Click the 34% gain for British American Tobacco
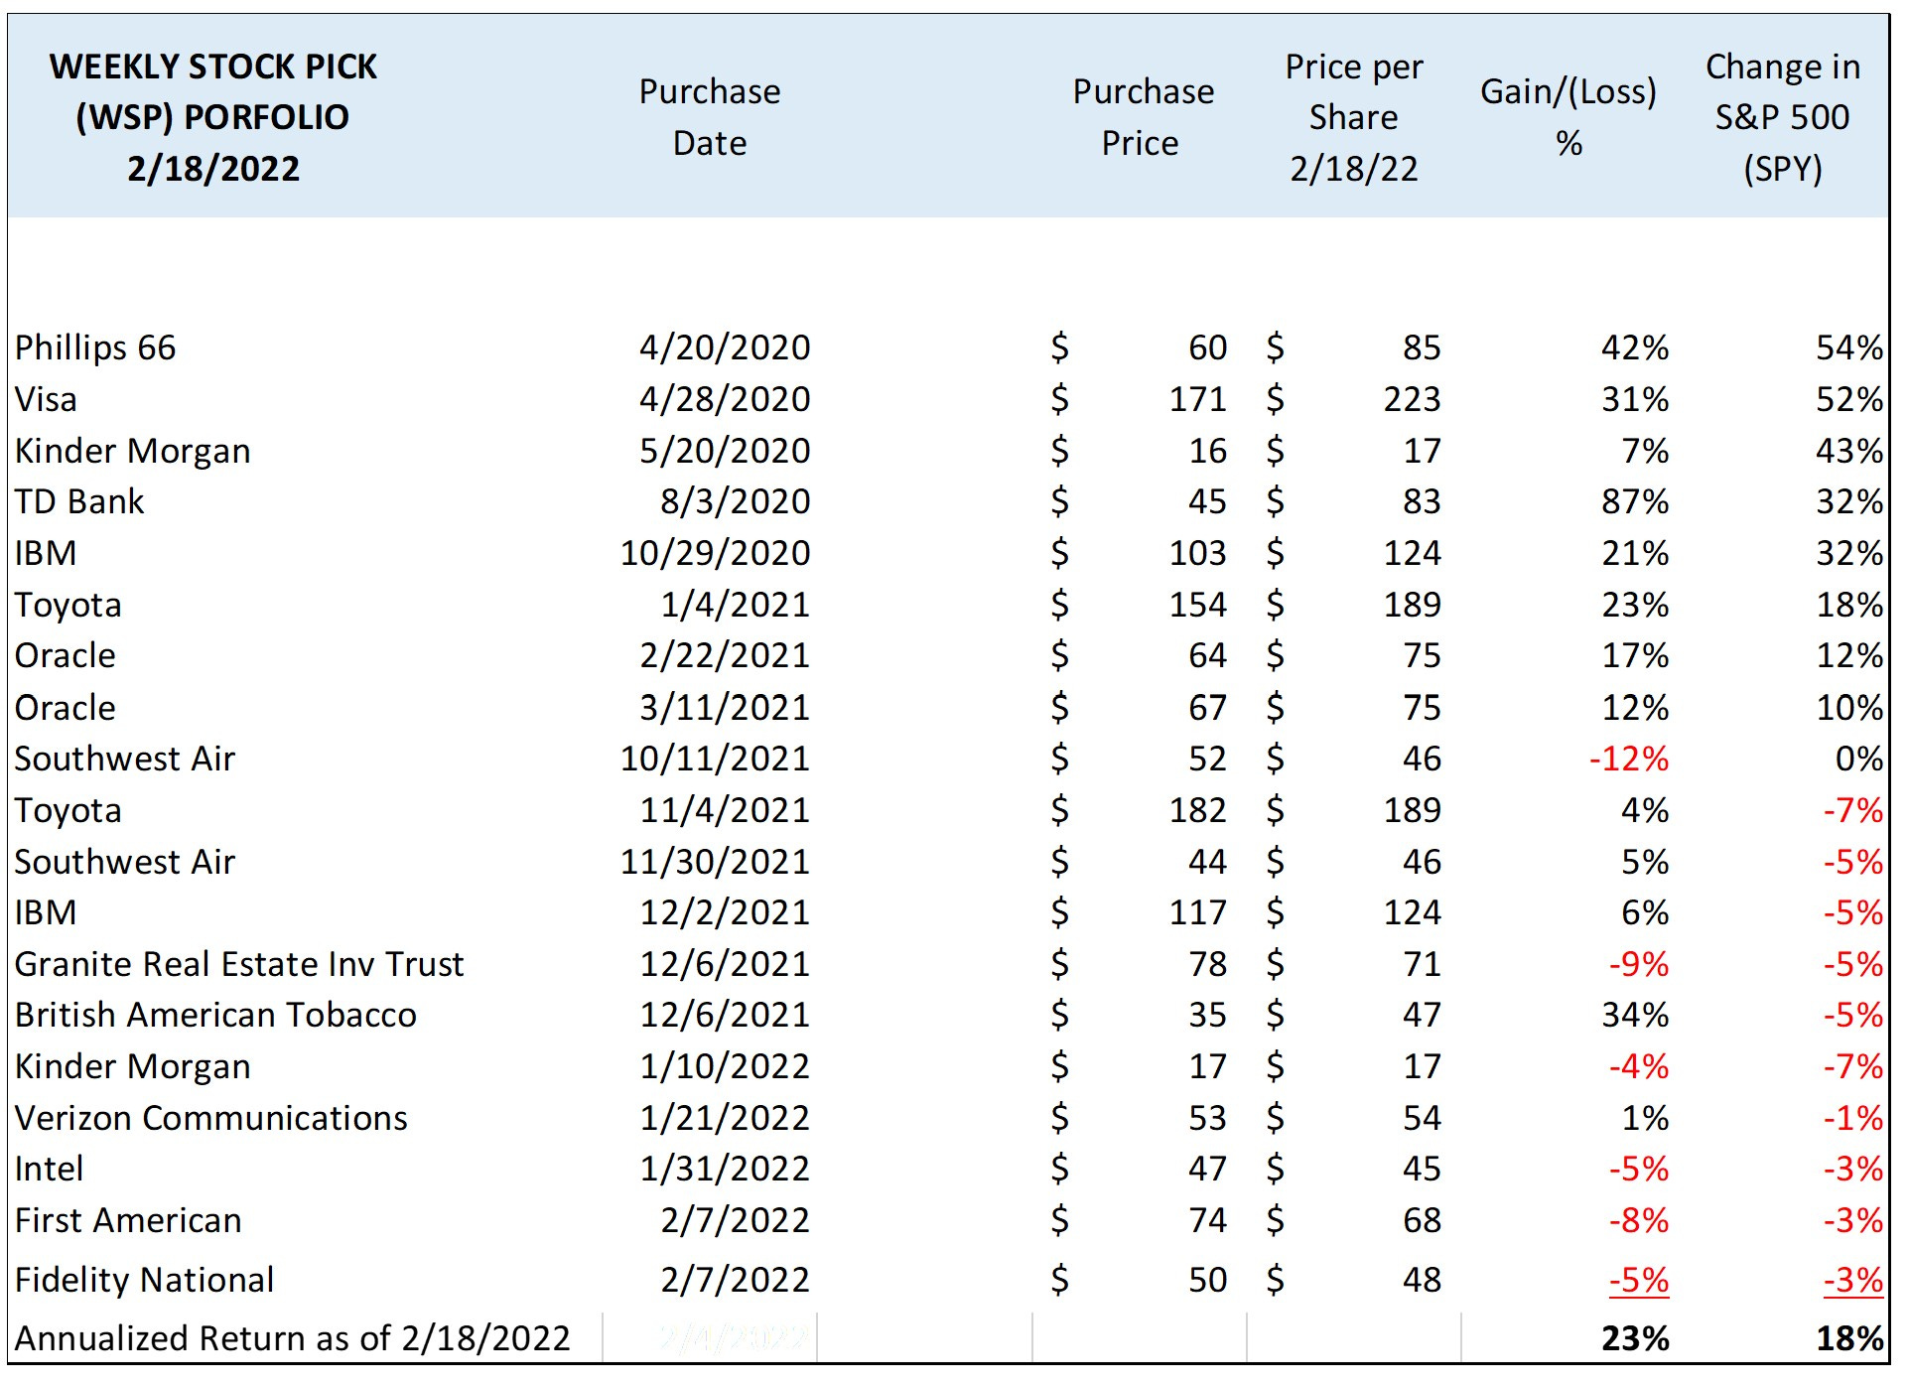 (x=1635, y=1015)
